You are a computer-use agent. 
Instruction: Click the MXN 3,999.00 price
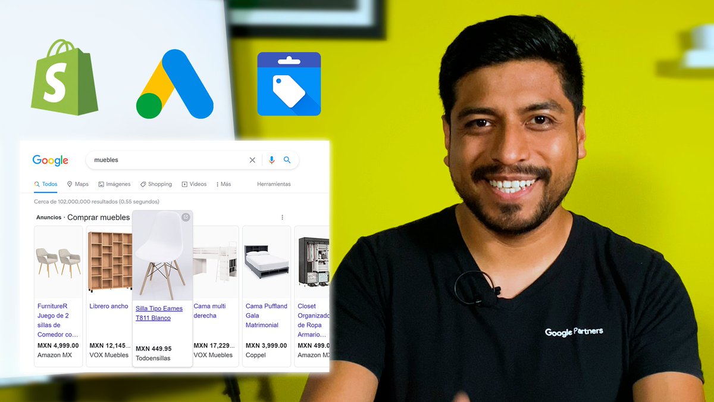(266, 345)
